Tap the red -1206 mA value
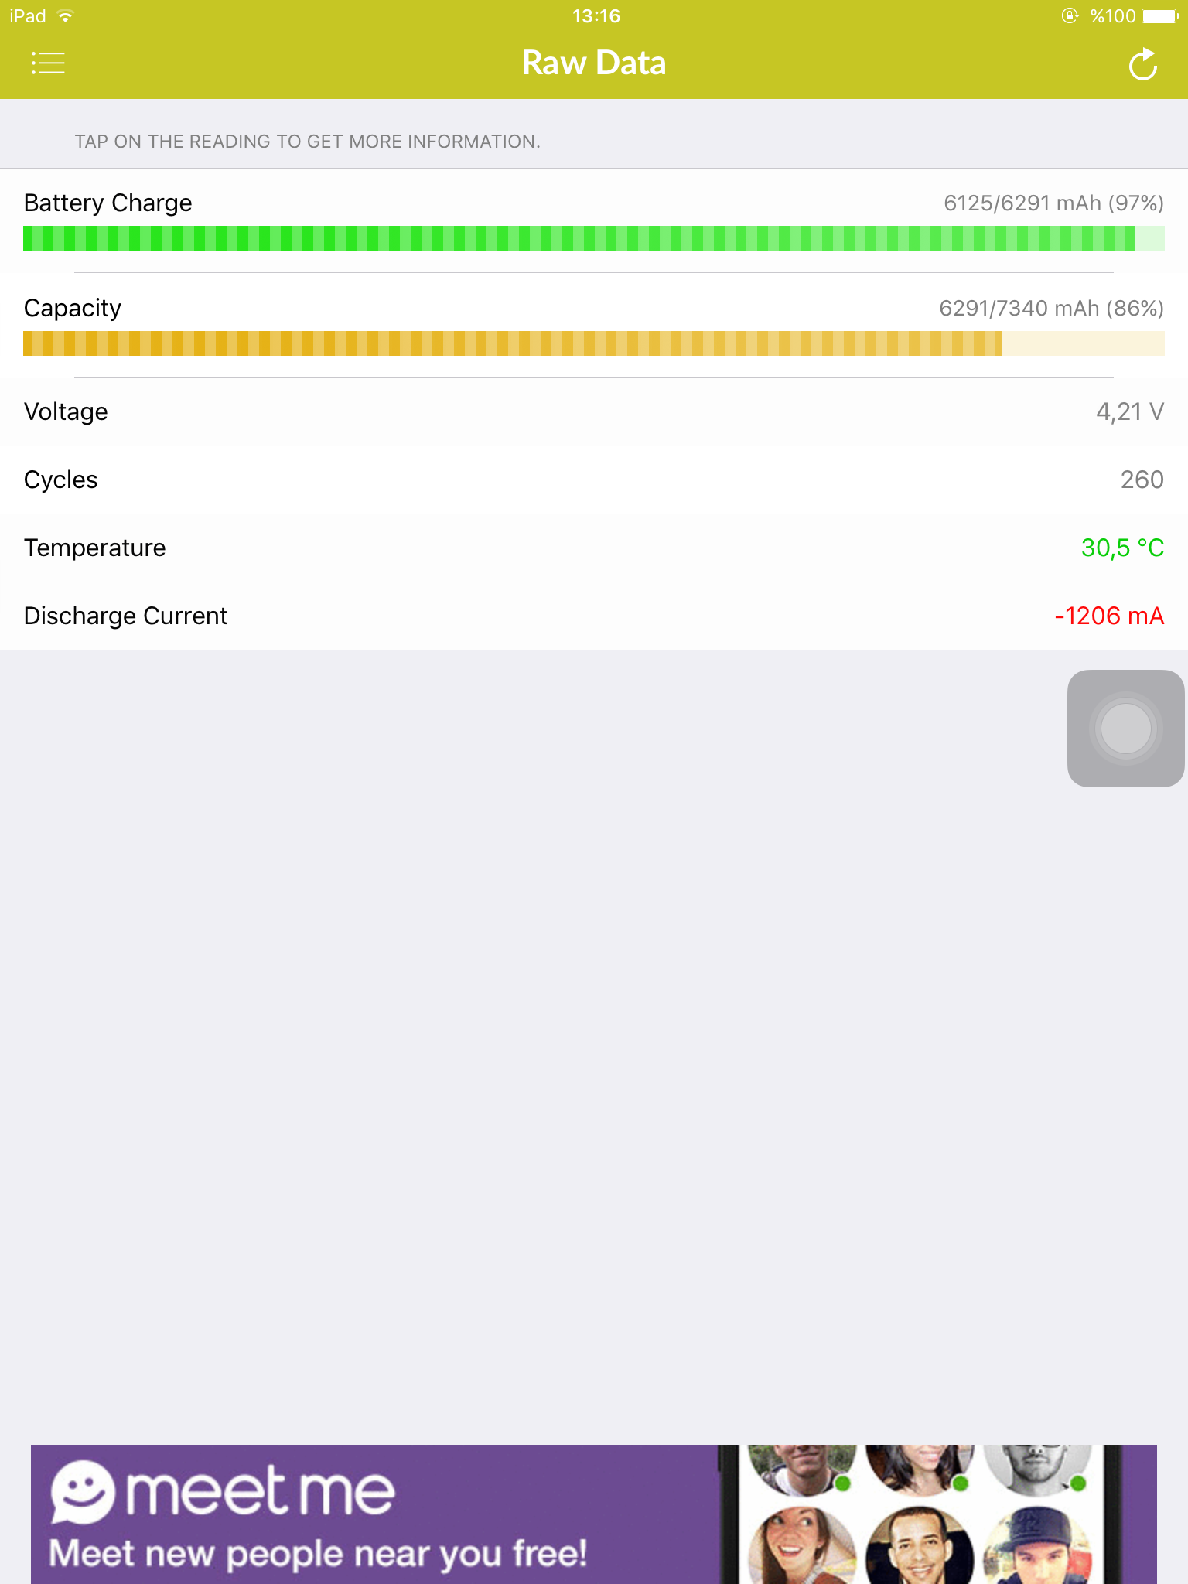 1109,616
